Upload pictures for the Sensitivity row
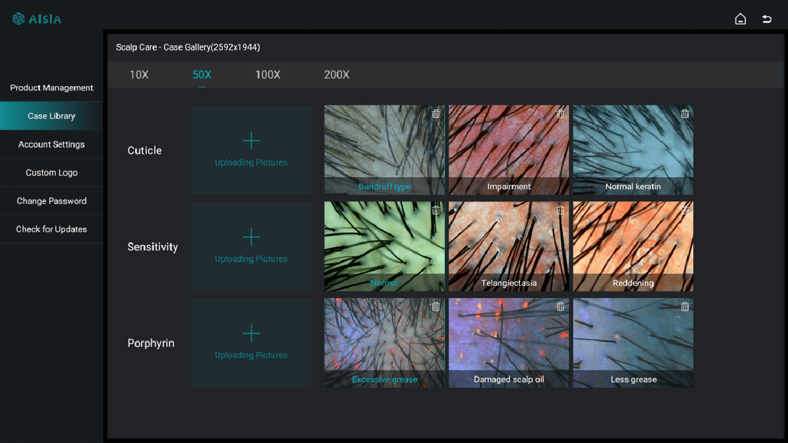 coord(251,246)
